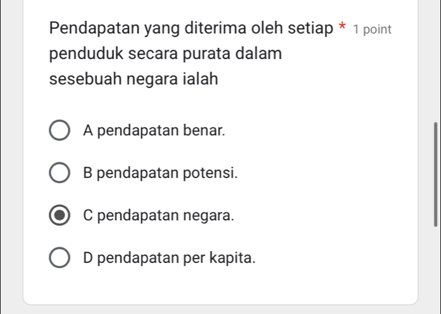Click the selected C pendapatan negara radio button
This screenshot has width=441, height=314.
(x=60, y=216)
